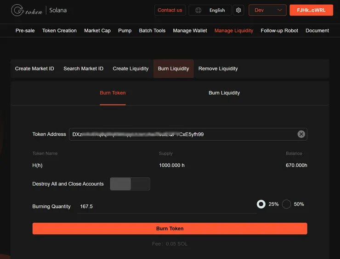Go to Token Creation menu
The image size is (340, 259).
59,31
